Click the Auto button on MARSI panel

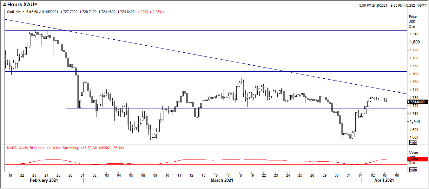[x=413, y=170]
